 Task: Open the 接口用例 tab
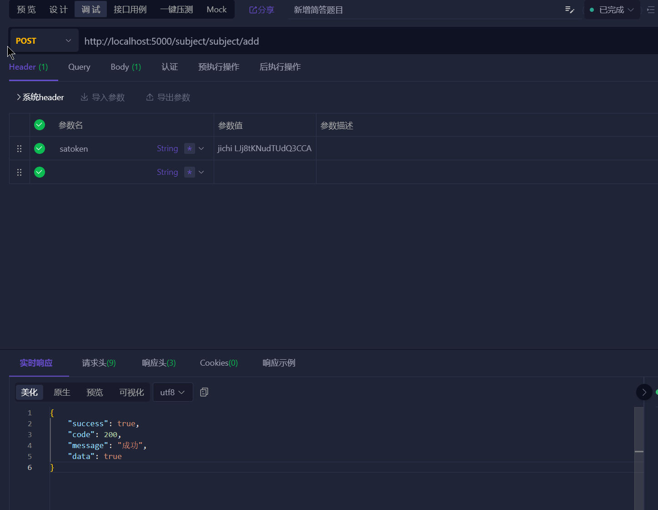130,10
